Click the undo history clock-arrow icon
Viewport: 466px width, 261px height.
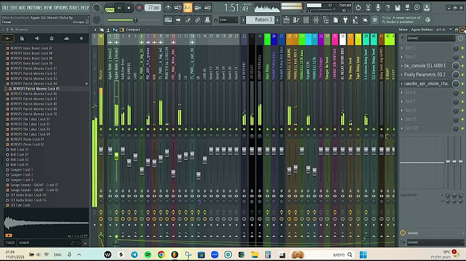[358, 8]
